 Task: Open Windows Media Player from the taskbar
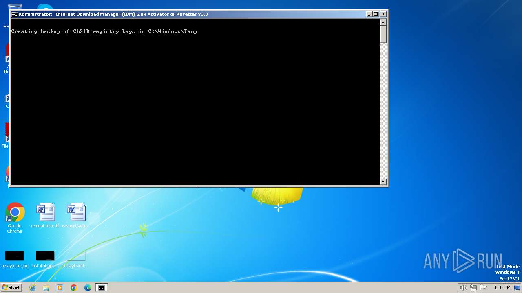[x=60, y=288]
